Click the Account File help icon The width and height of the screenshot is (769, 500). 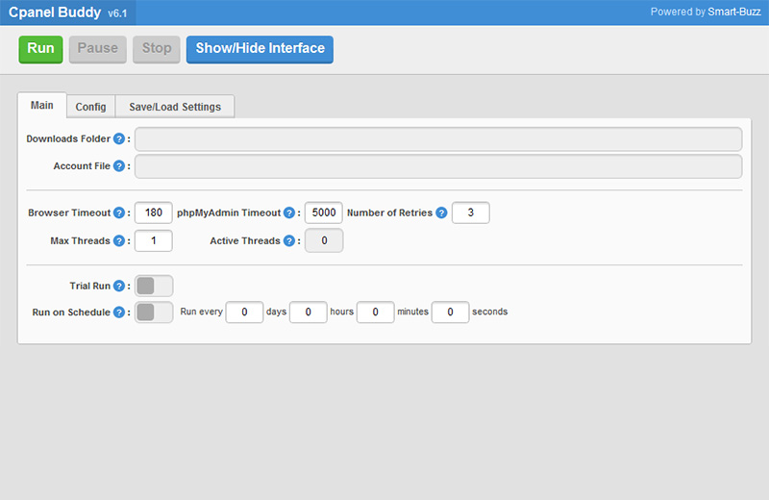point(118,165)
